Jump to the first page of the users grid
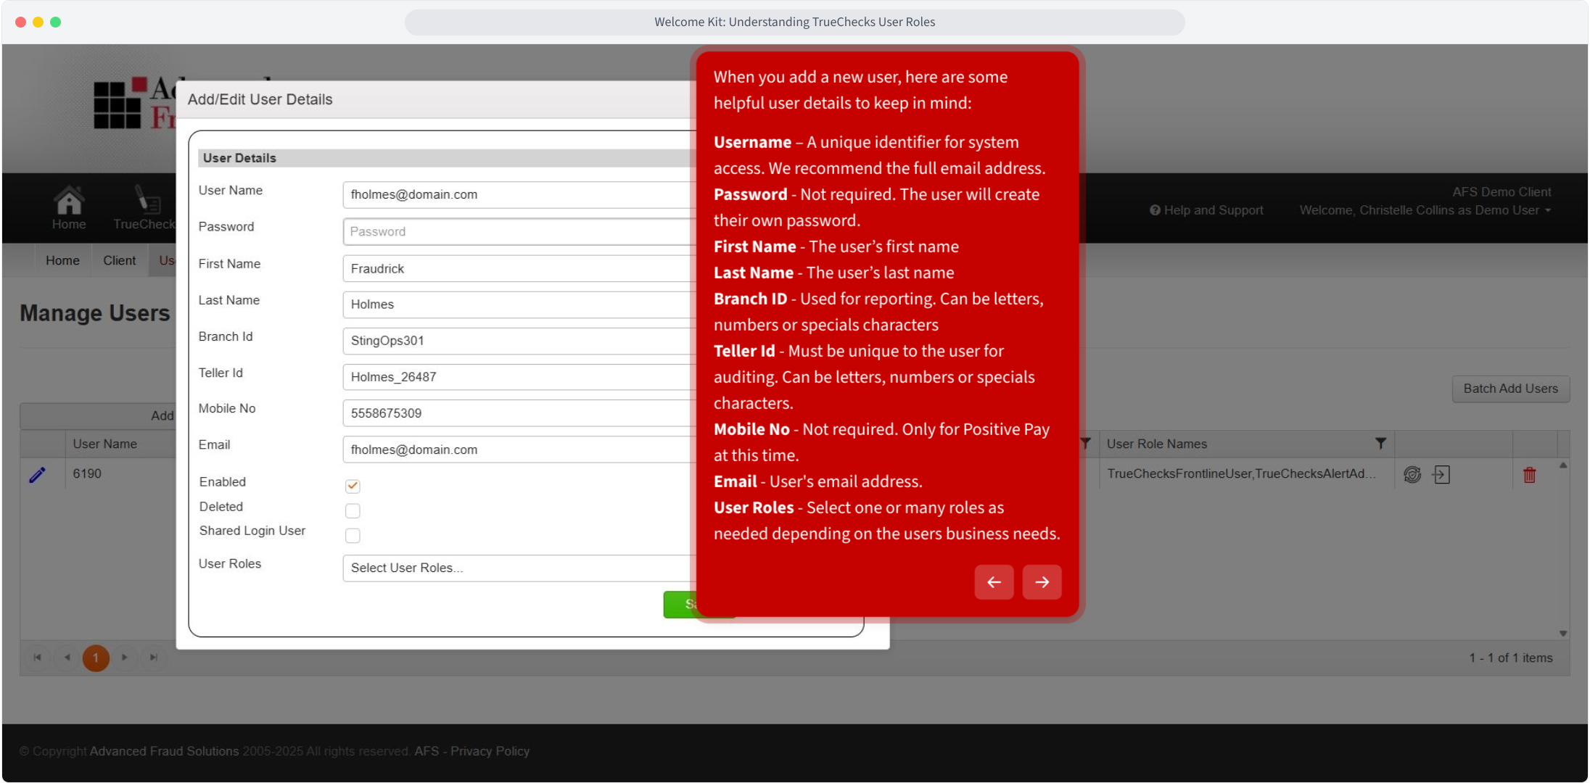 [x=37, y=658]
